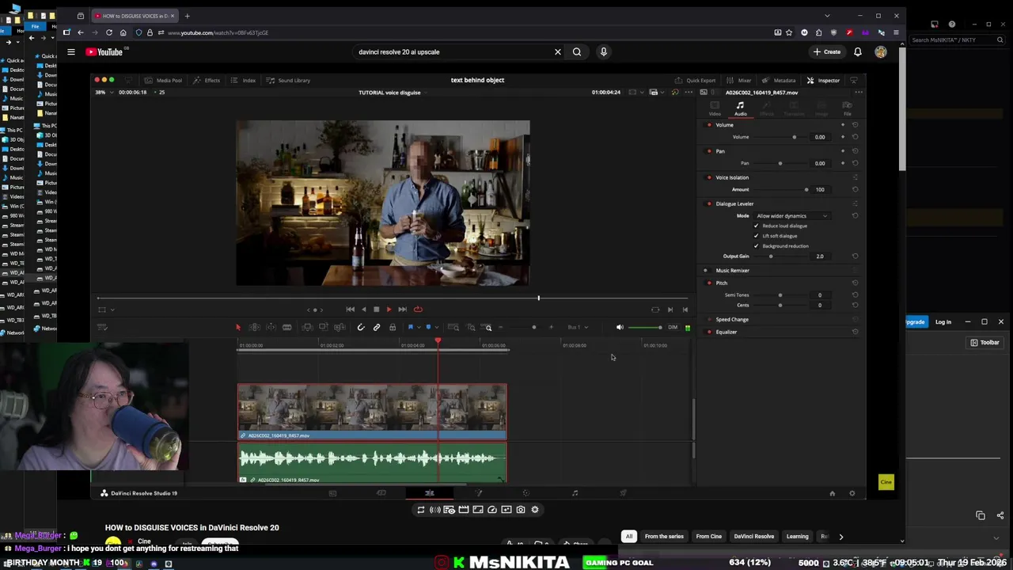The image size is (1013, 570).
Task: Open the Mode dropdown Allow wider dynamics
Action: click(x=791, y=216)
